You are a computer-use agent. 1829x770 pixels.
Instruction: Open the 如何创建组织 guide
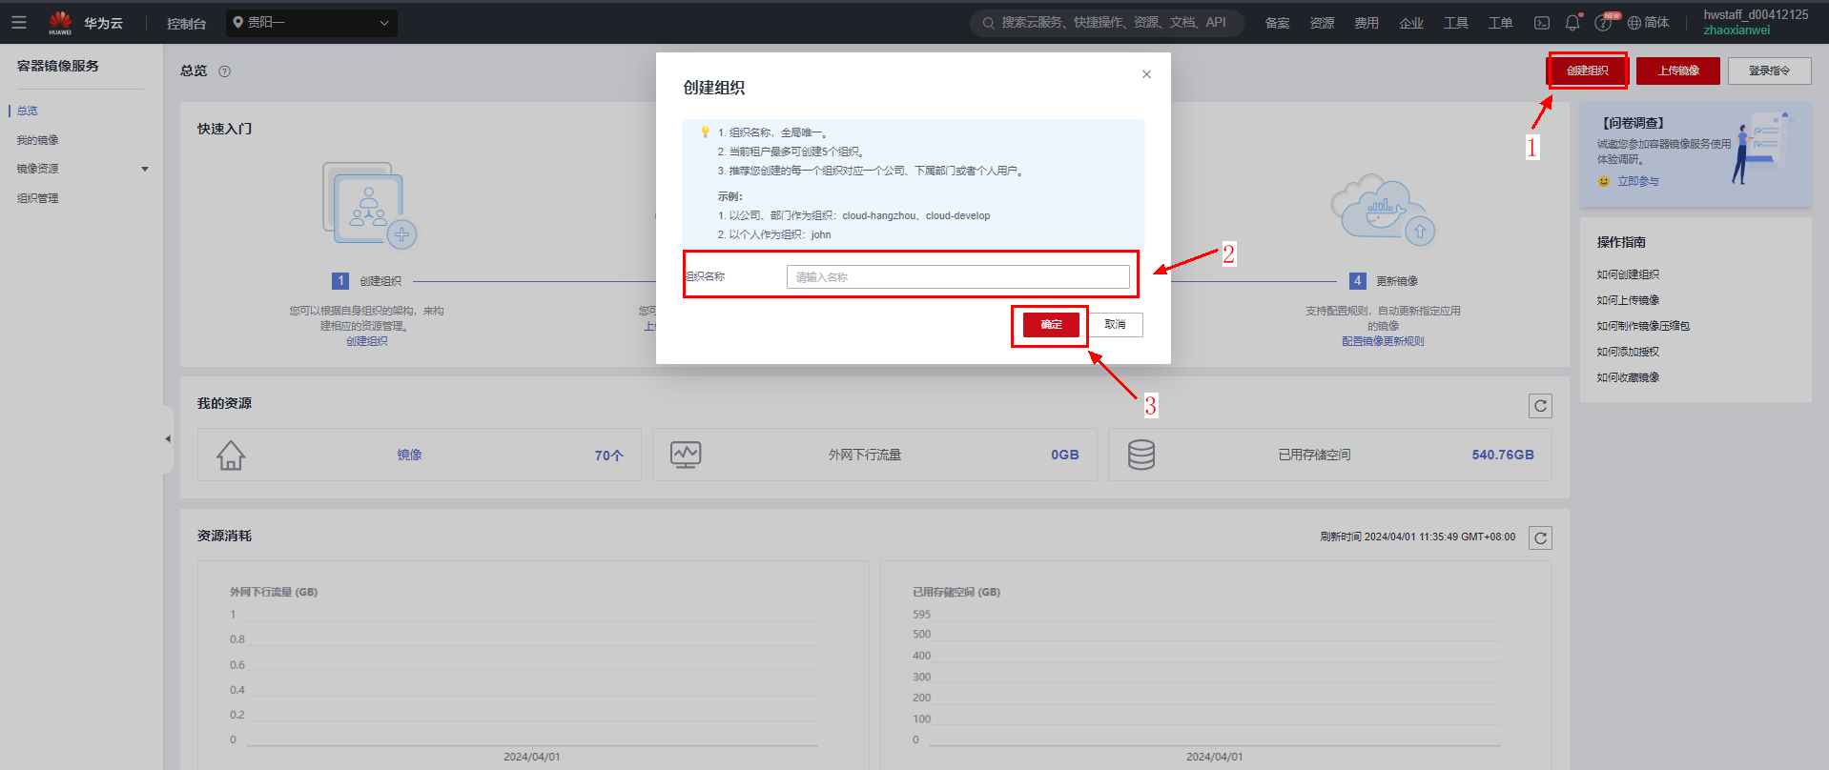tap(1628, 274)
